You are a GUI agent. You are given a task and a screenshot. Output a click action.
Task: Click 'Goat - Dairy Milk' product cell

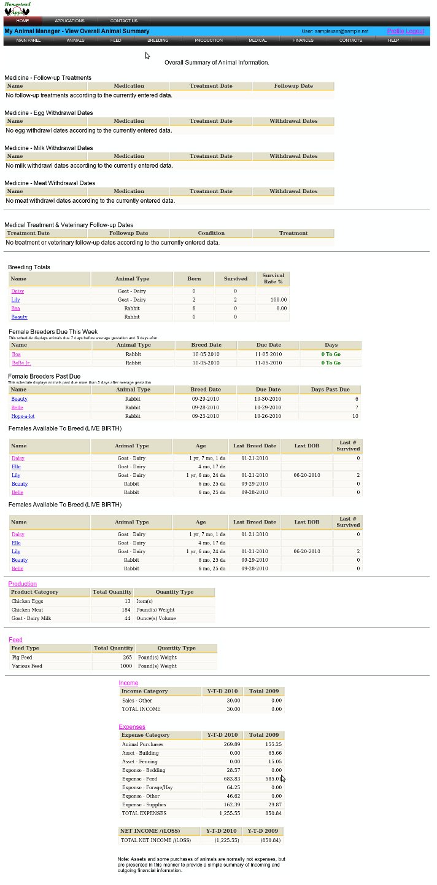(50, 618)
